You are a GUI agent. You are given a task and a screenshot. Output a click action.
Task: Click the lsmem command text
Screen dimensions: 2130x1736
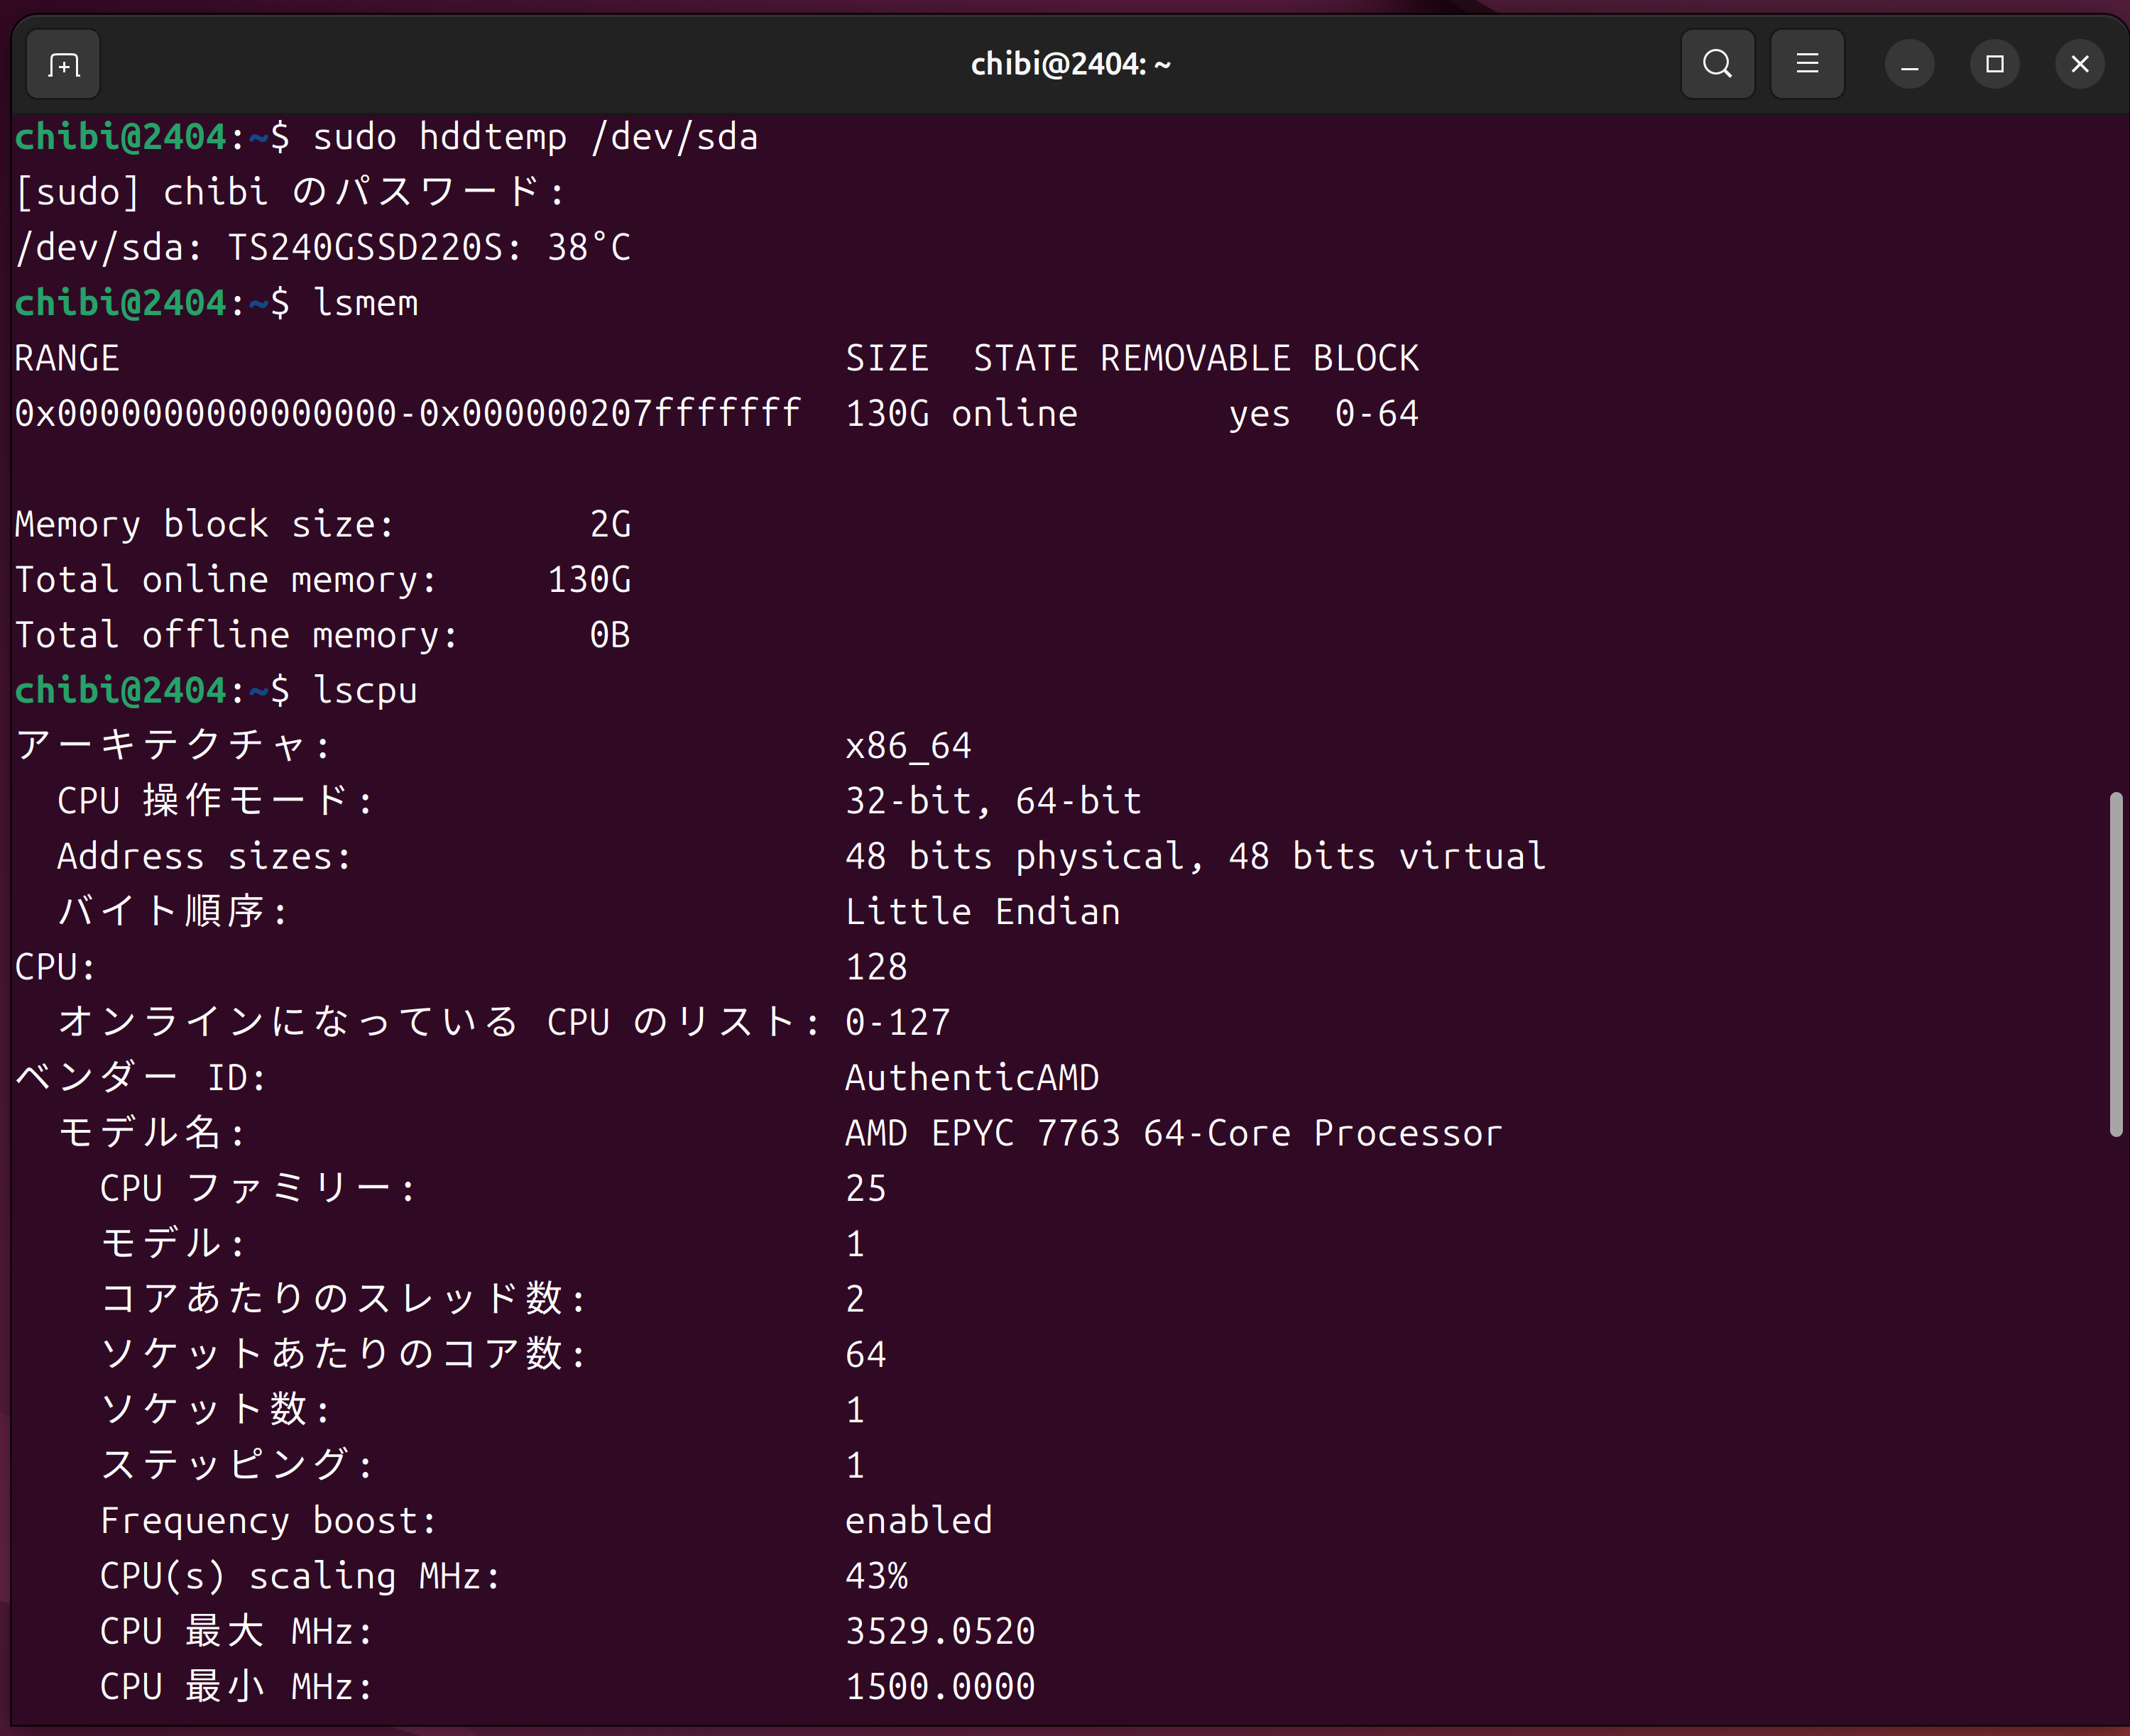tap(365, 303)
